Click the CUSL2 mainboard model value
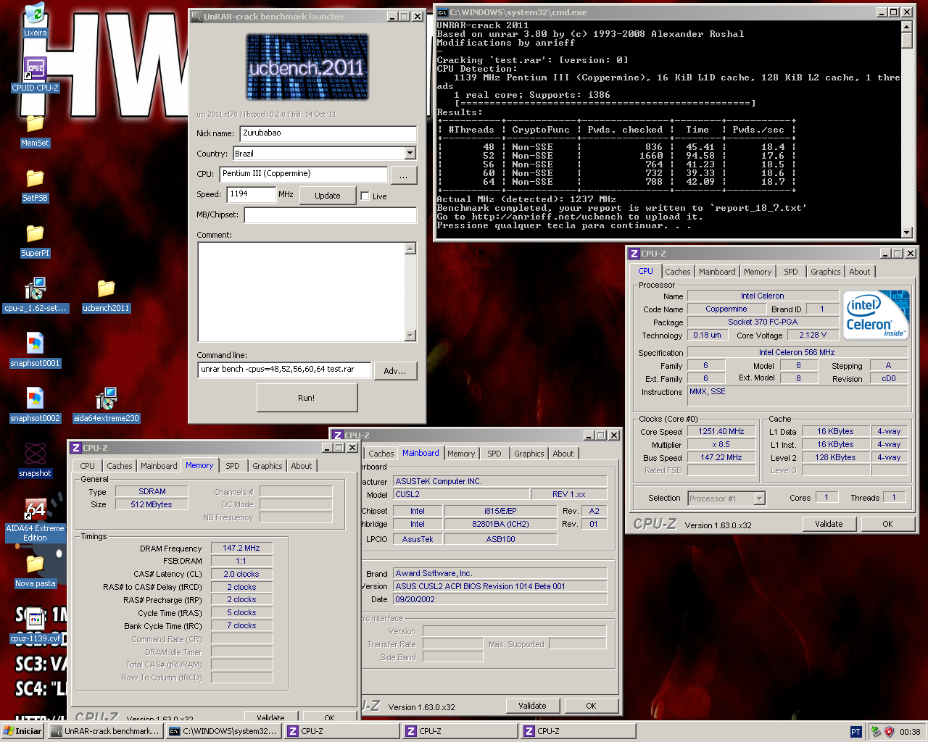Image resolution: width=928 pixels, height=742 pixels. pos(462,494)
